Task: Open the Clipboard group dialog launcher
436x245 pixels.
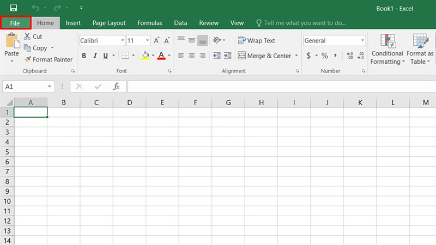Action: [x=73, y=71]
